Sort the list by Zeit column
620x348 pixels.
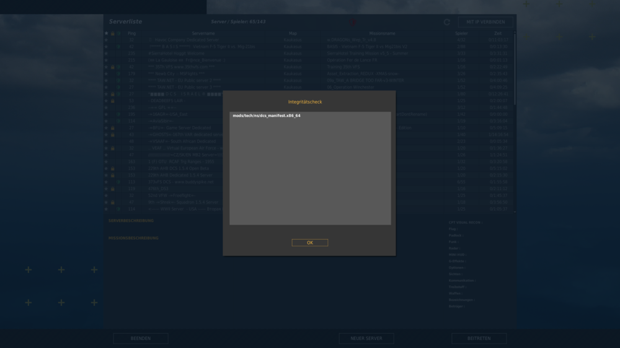(497, 33)
